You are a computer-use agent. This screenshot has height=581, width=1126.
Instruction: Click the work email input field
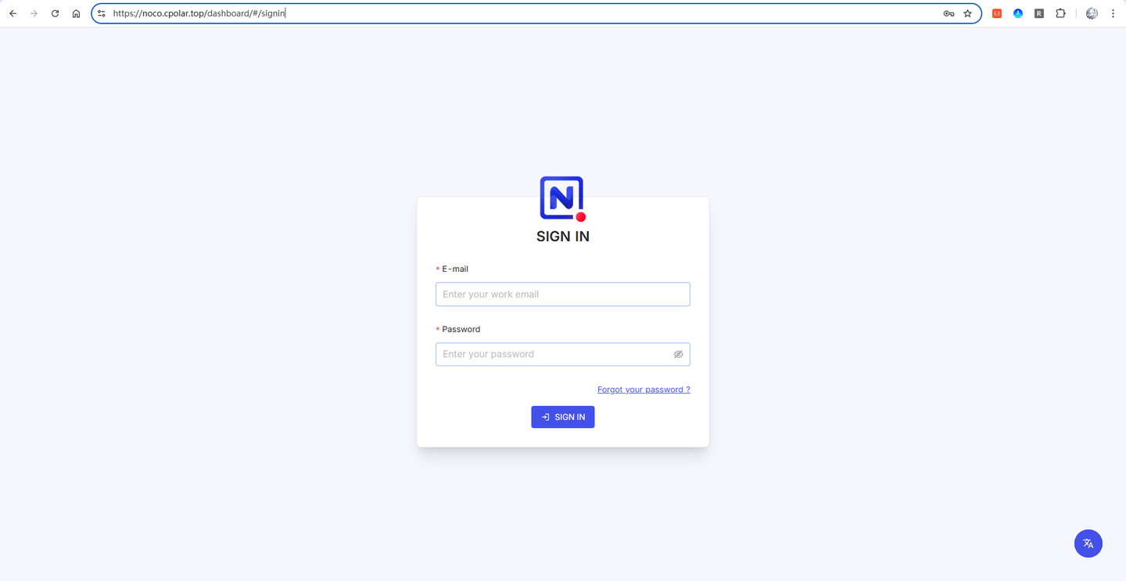tap(562, 294)
